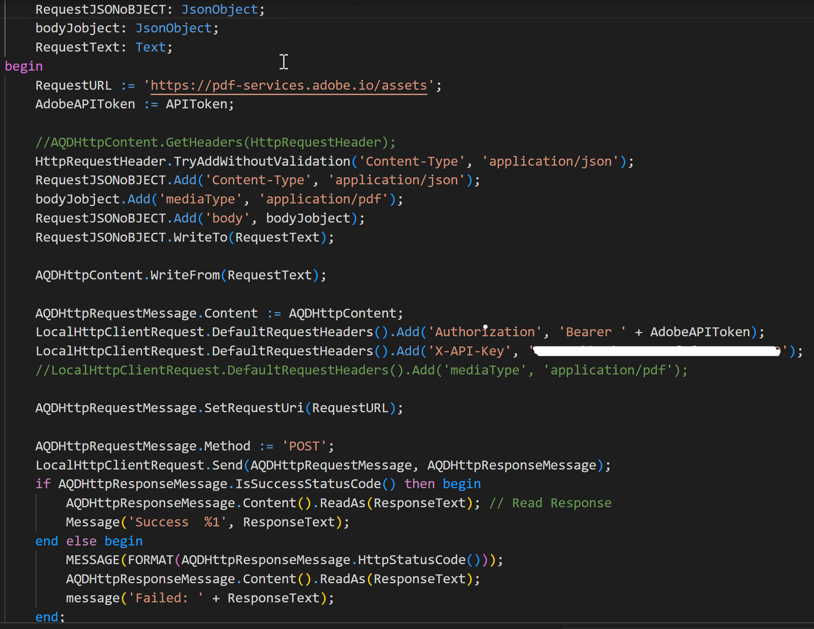This screenshot has height=629, width=814.
Task: Click the RequestURL variable assignment
Action: [73, 85]
